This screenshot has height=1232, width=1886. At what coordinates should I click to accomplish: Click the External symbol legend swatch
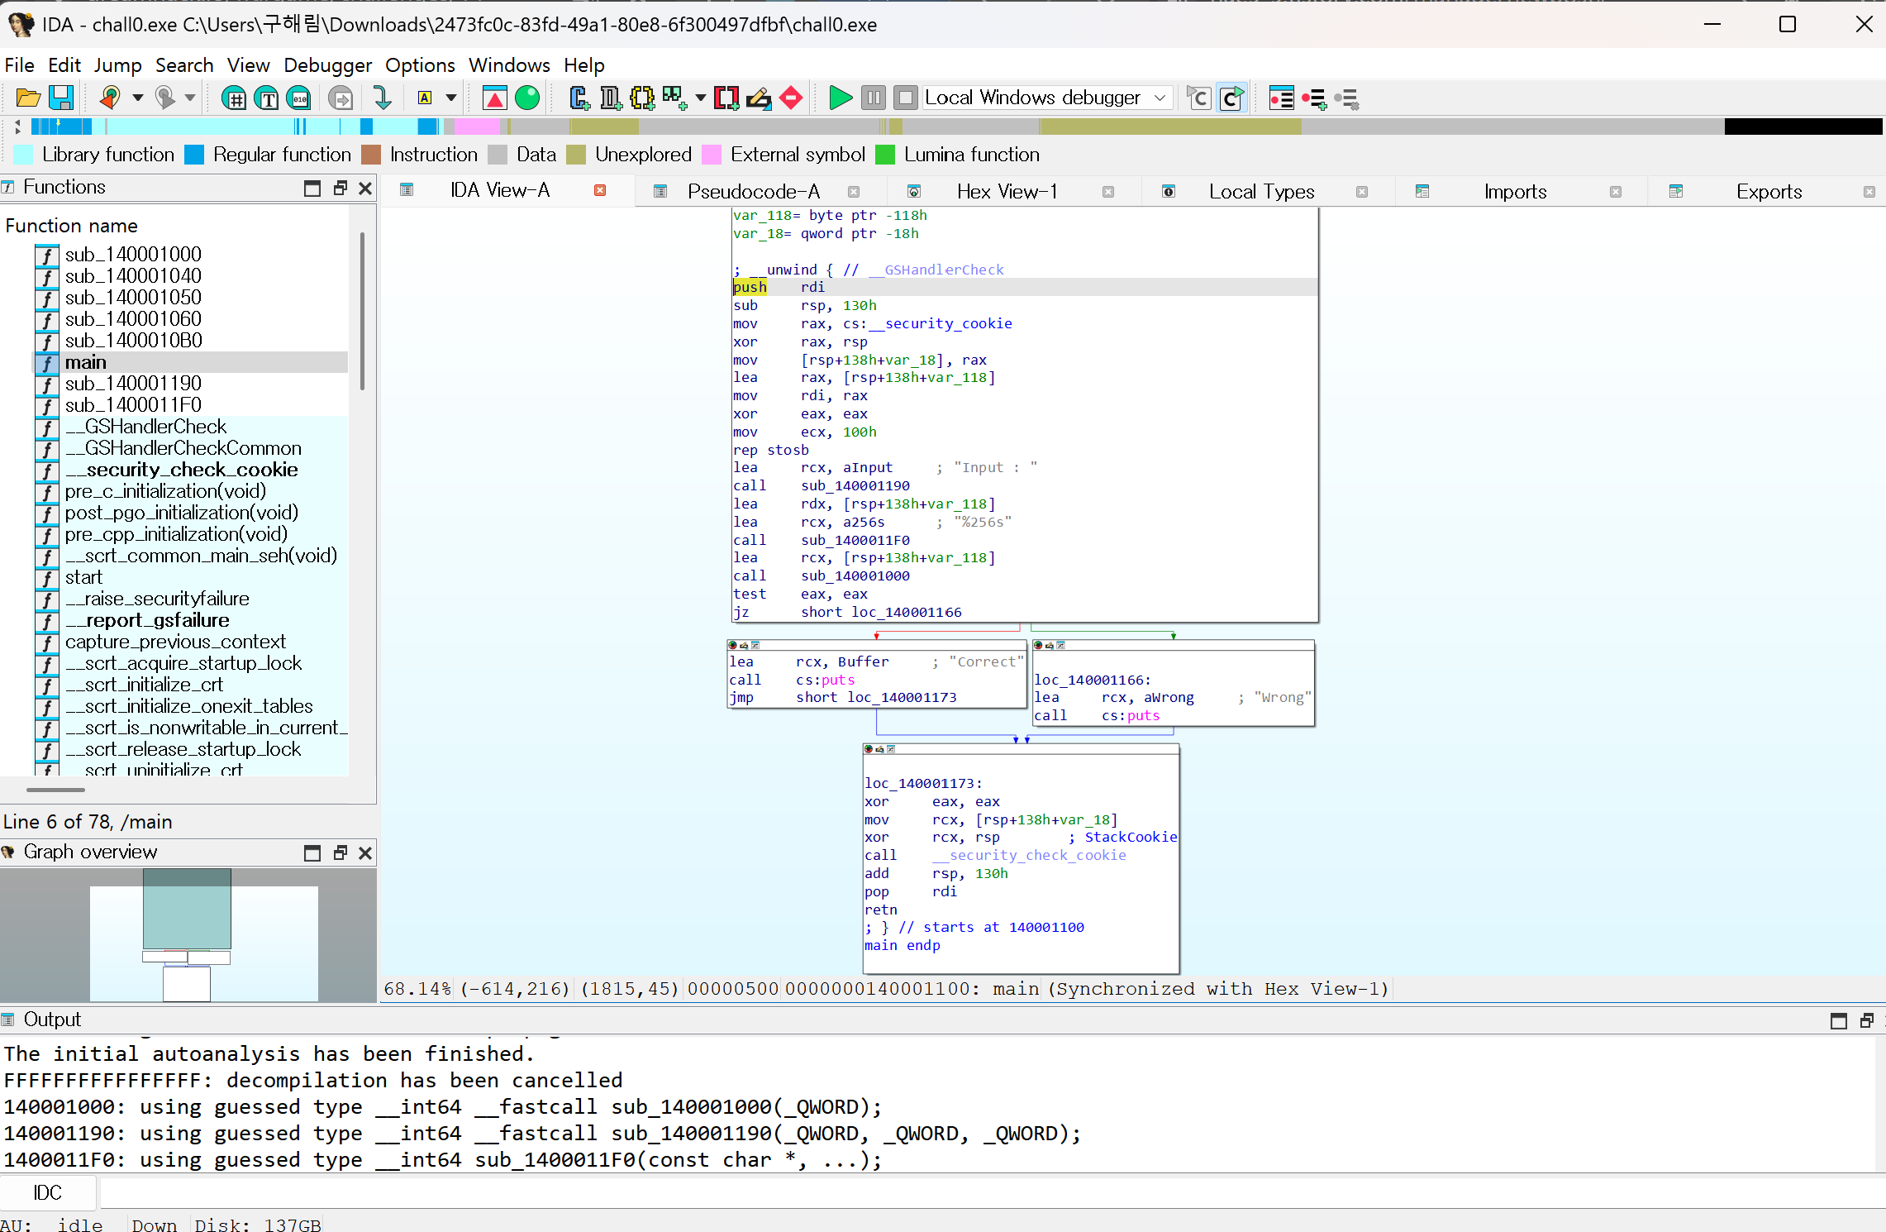click(x=712, y=155)
